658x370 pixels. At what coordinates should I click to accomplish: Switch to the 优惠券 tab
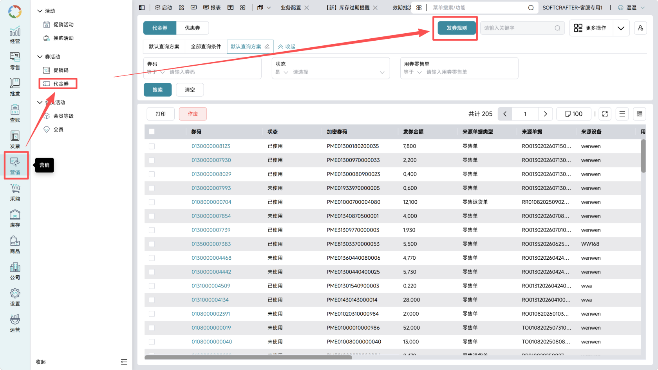point(192,28)
